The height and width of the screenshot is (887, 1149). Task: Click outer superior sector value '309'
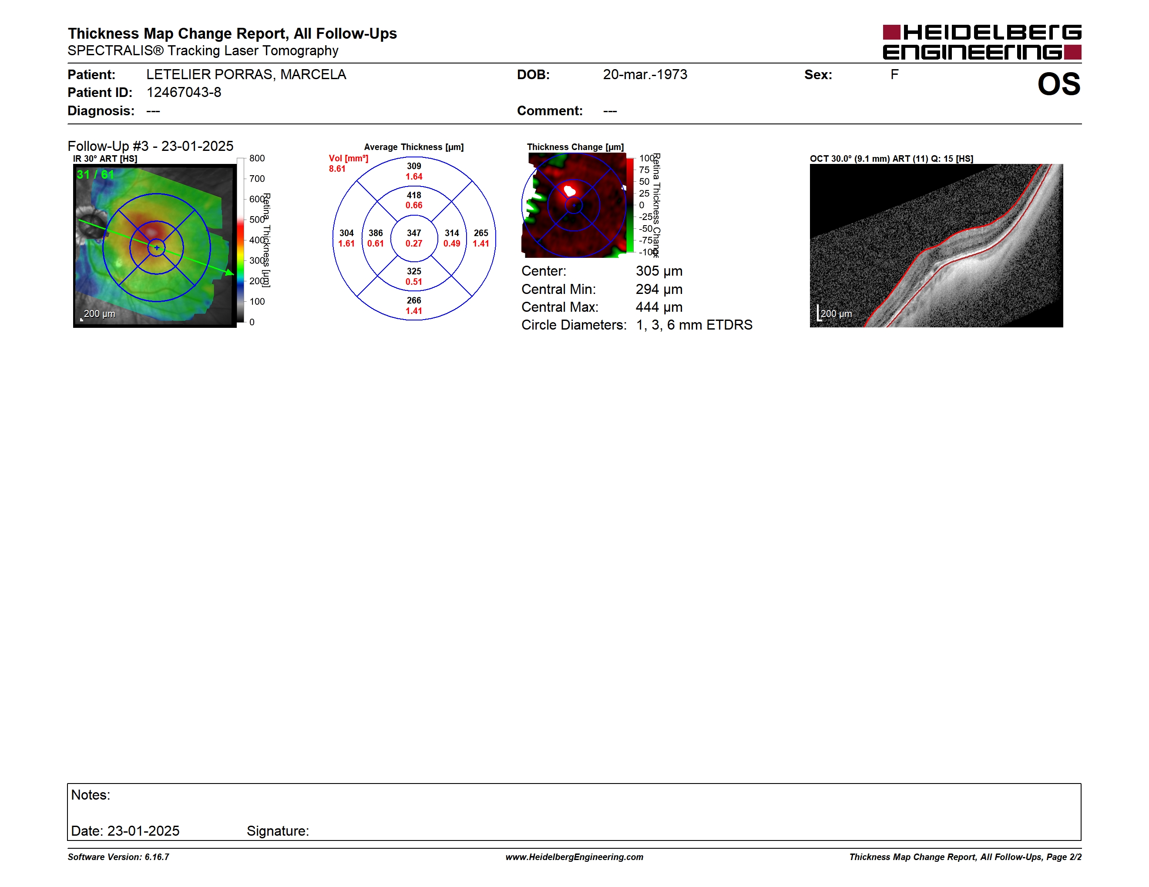[x=414, y=166]
